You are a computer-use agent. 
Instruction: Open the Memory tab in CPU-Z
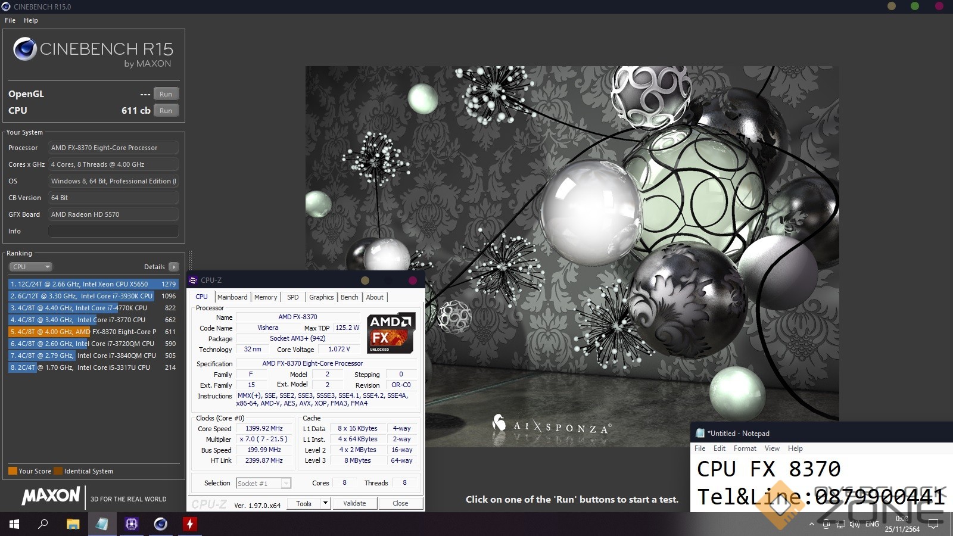(x=266, y=297)
